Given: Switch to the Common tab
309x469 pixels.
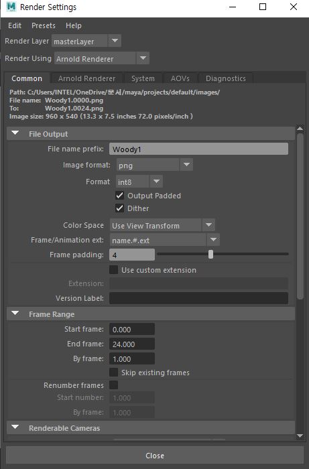Looking at the screenshot, I should click(27, 78).
